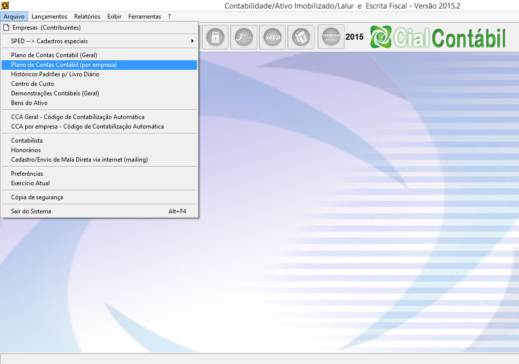Click the question mark help menu
Screen dimensions: 519x364
click(169, 17)
